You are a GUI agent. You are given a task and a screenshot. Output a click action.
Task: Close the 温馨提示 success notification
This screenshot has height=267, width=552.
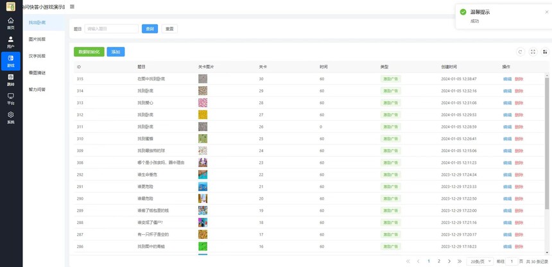547,12
